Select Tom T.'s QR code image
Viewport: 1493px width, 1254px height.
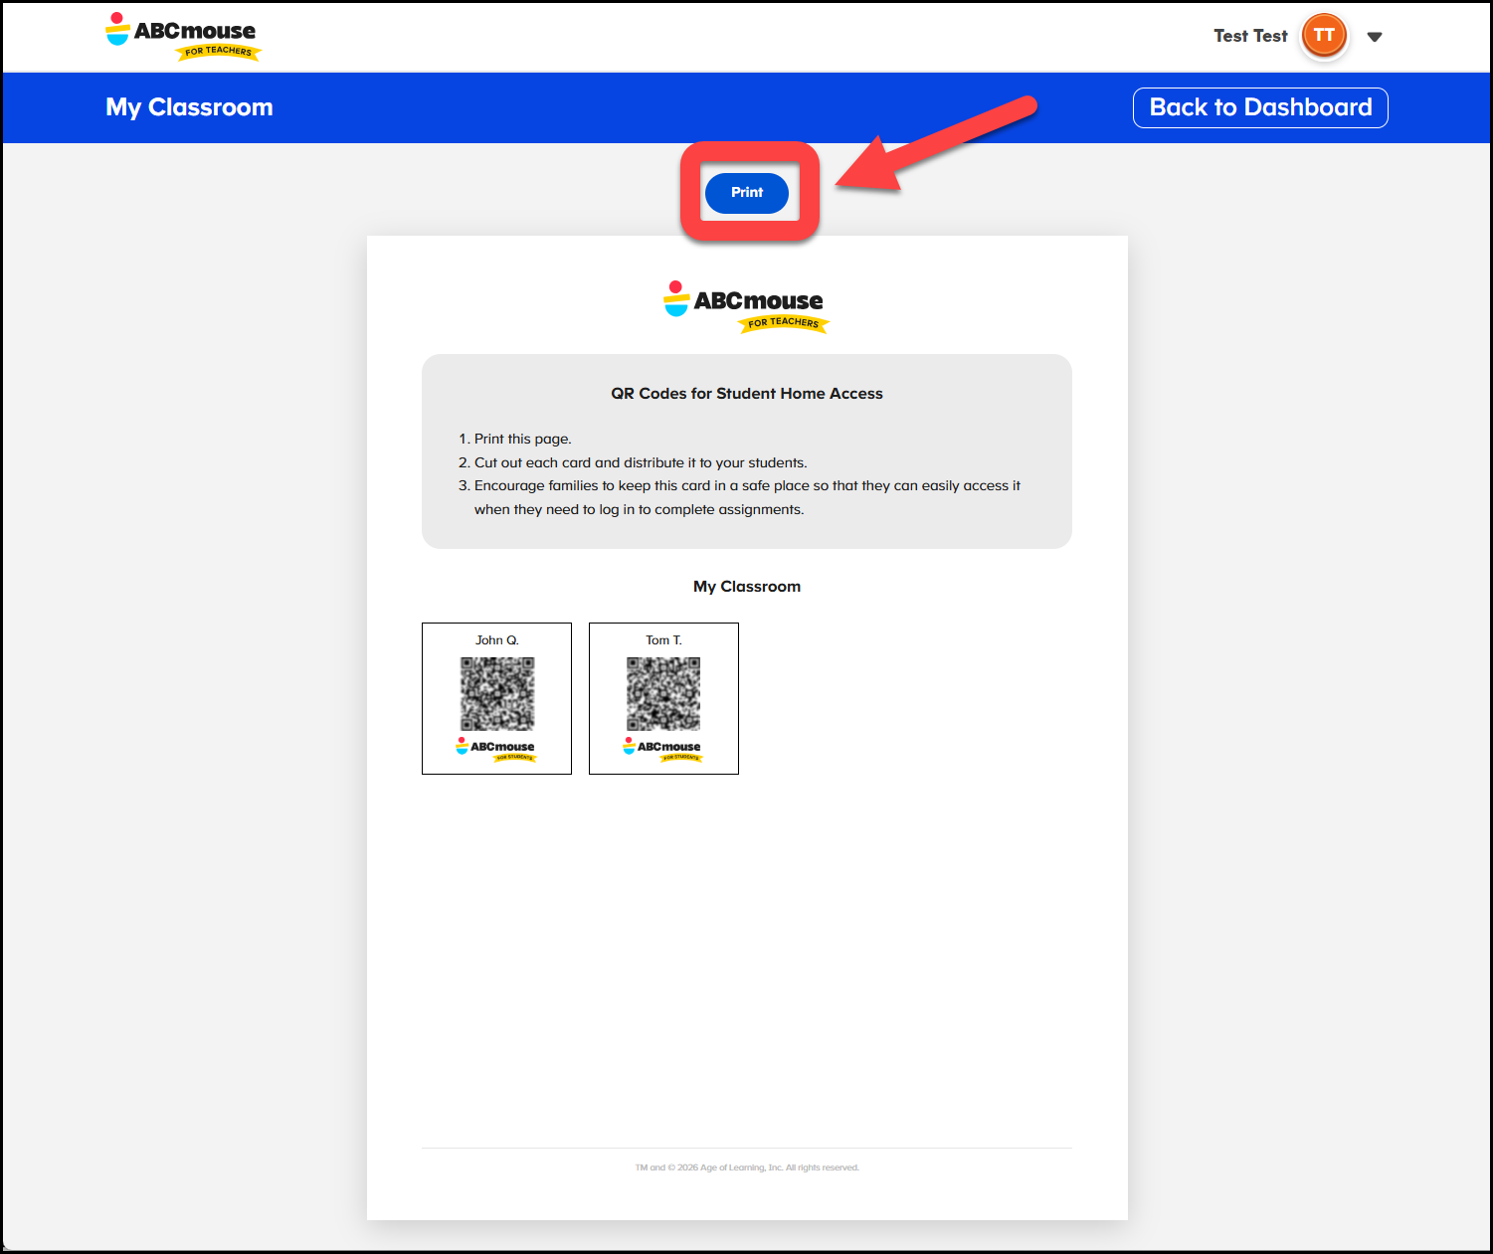(x=663, y=693)
